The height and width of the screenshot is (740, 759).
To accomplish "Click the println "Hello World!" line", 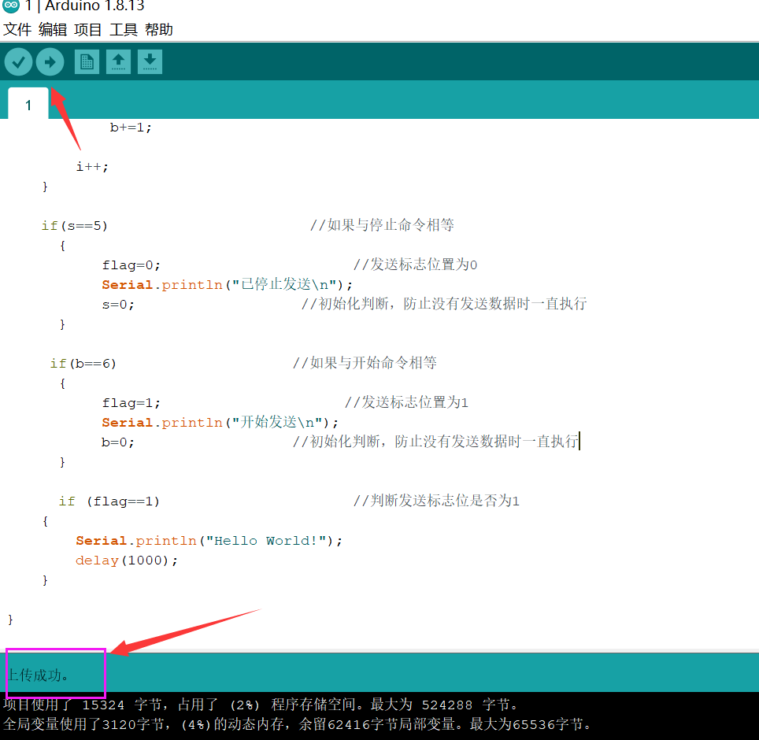I will [x=209, y=541].
